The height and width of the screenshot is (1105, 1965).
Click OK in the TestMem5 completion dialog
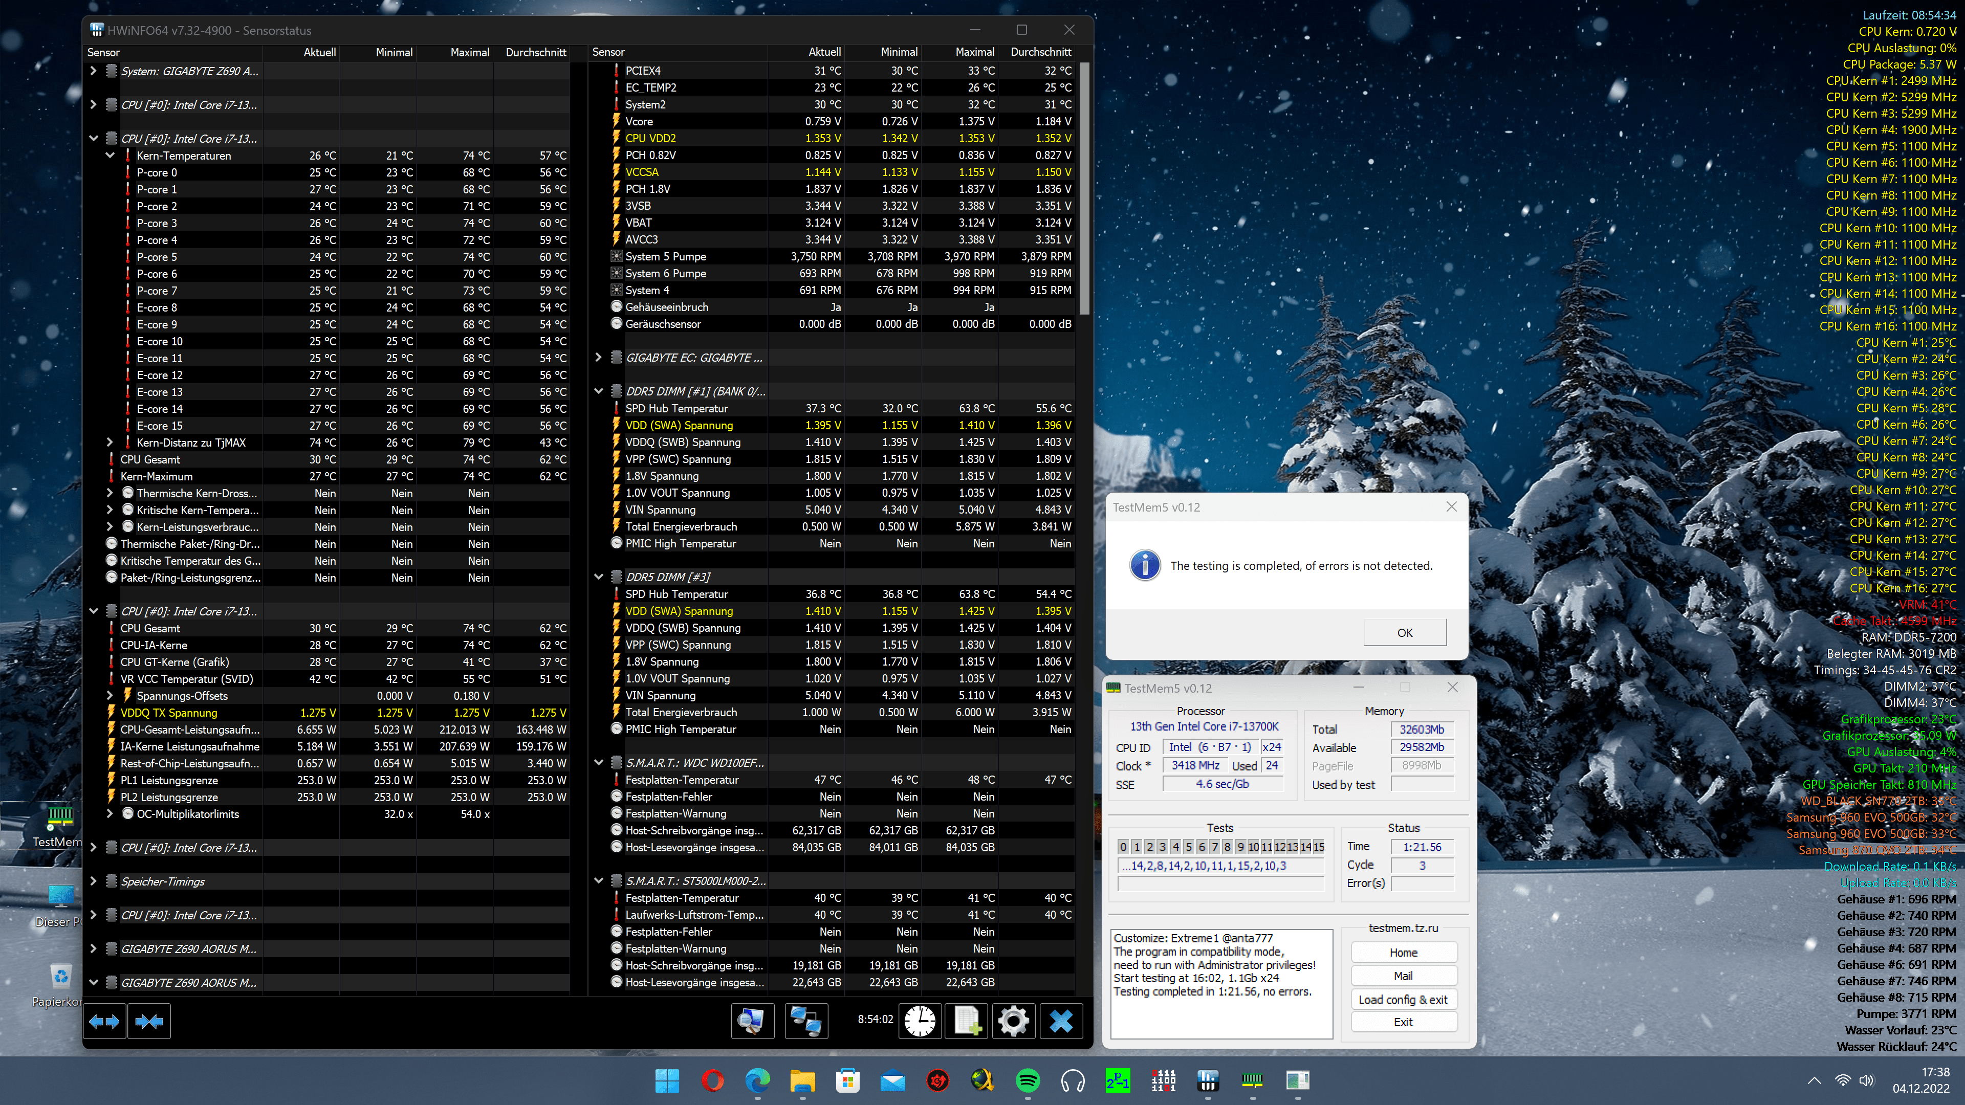(1404, 632)
